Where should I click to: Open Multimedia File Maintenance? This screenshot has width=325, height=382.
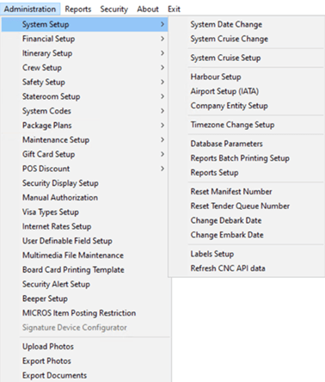click(x=85, y=256)
